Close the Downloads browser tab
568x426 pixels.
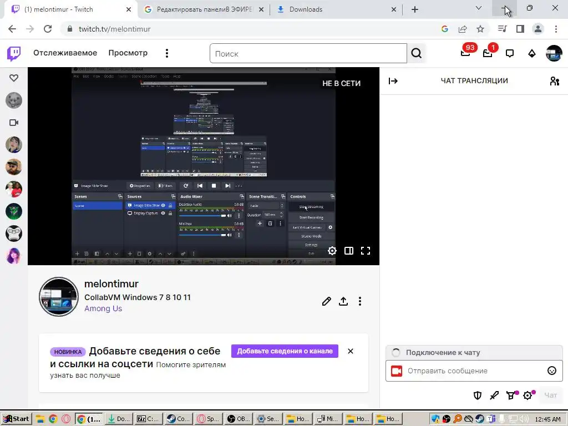click(x=394, y=9)
